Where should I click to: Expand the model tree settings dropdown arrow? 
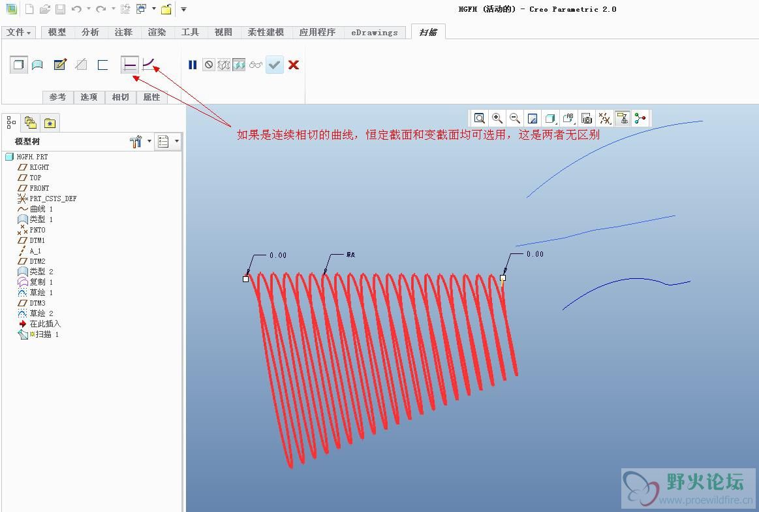[x=149, y=142]
